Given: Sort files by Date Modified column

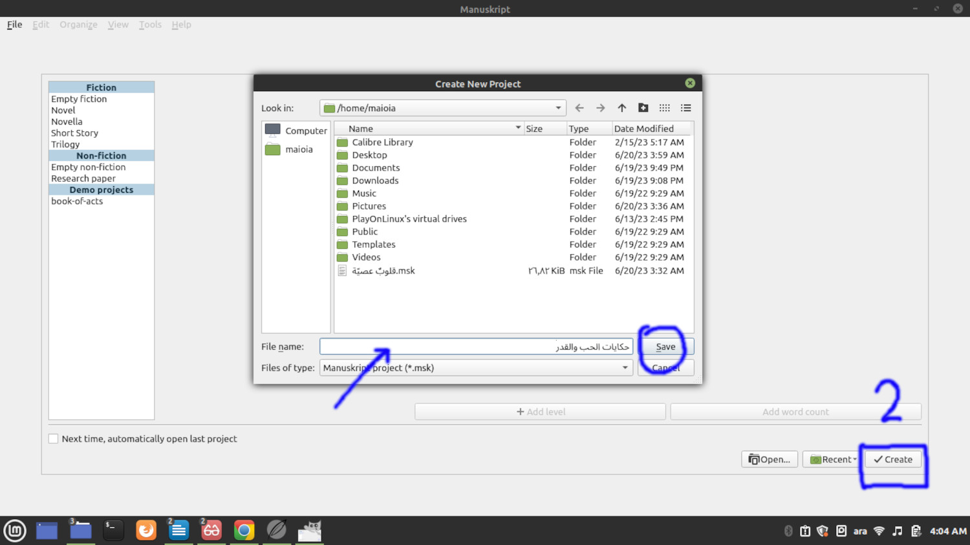Looking at the screenshot, I should (652, 129).
